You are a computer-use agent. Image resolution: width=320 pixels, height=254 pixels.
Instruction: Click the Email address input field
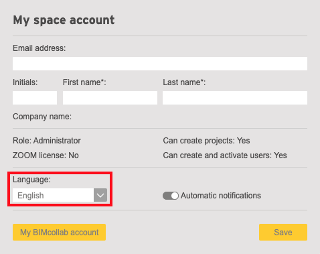click(x=160, y=64)
